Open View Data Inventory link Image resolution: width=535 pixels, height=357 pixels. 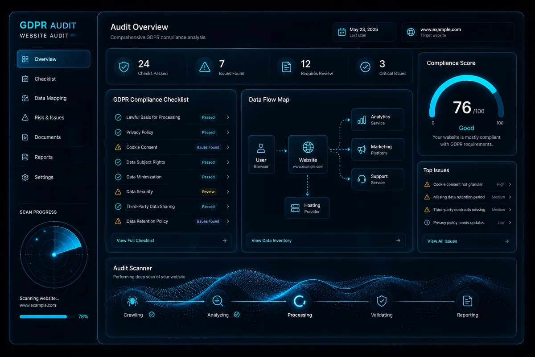click(x=326, y=241)
